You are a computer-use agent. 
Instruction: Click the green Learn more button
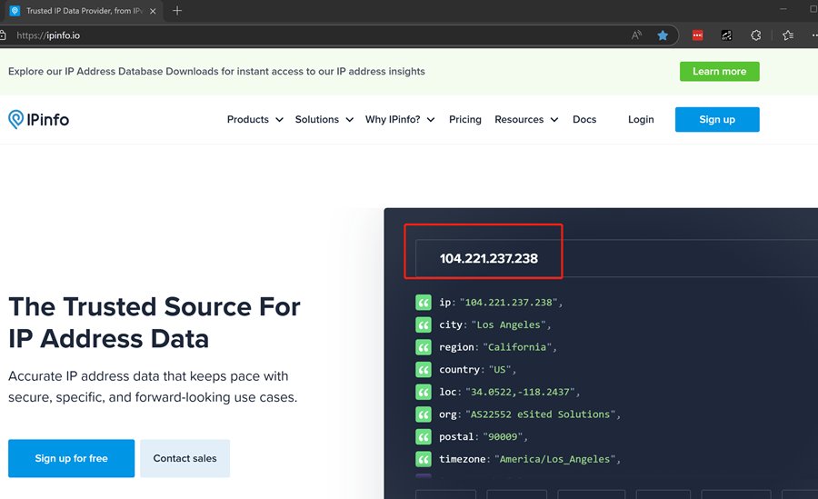pos(720,72)
